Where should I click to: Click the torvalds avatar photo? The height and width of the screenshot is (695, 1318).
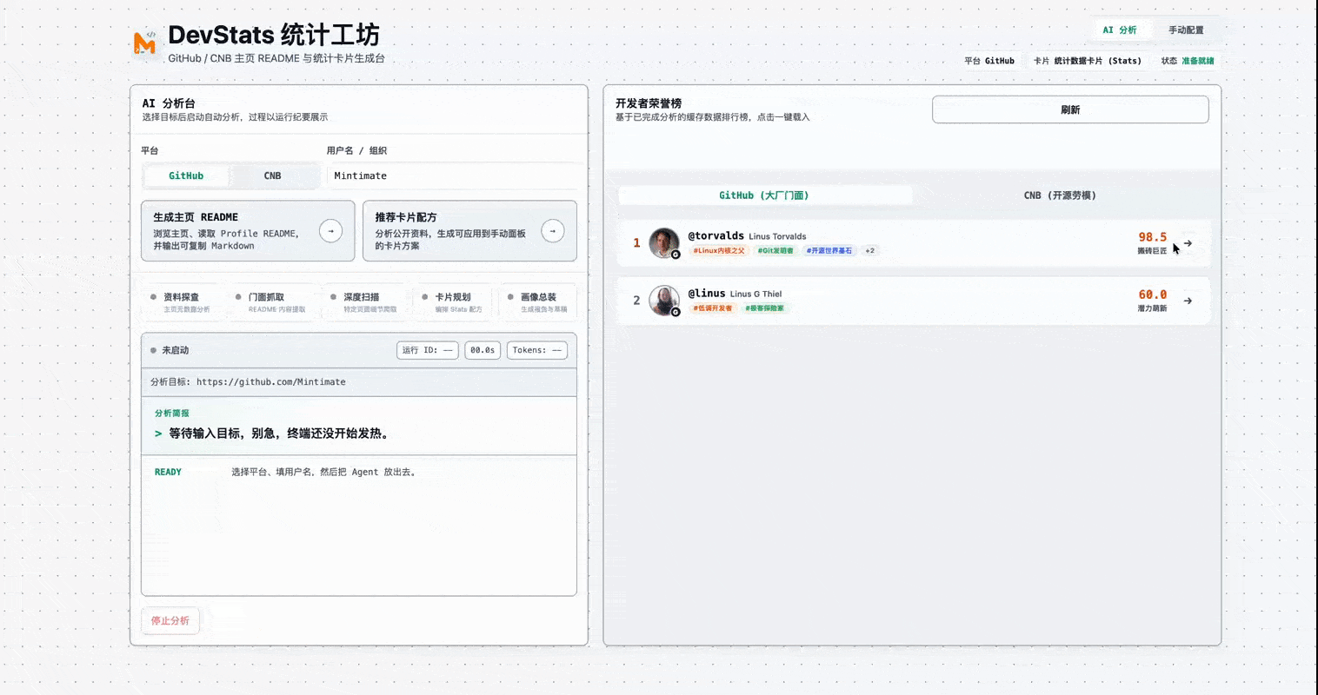coord(663,242)
